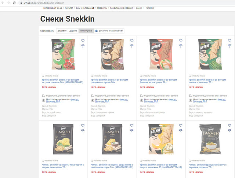Viewport: 235px width, 178px height.
Task: Favorite the leek and emmental lavash chips
Action: point(83,126)
